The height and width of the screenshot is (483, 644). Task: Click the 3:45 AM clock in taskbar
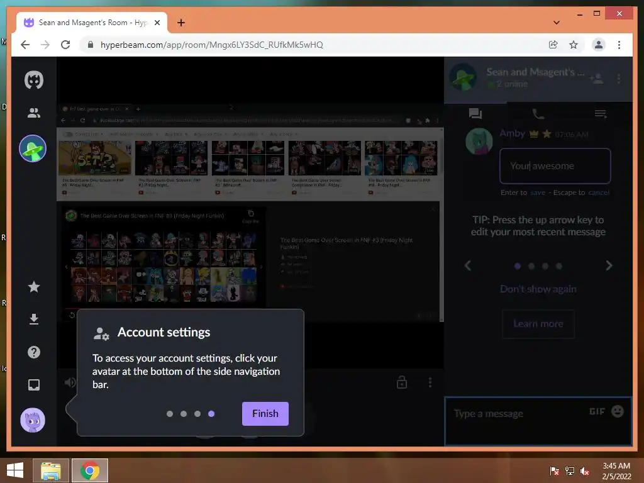[616, 466]
